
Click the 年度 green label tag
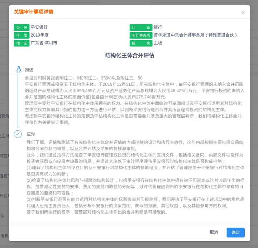point(21,35)
